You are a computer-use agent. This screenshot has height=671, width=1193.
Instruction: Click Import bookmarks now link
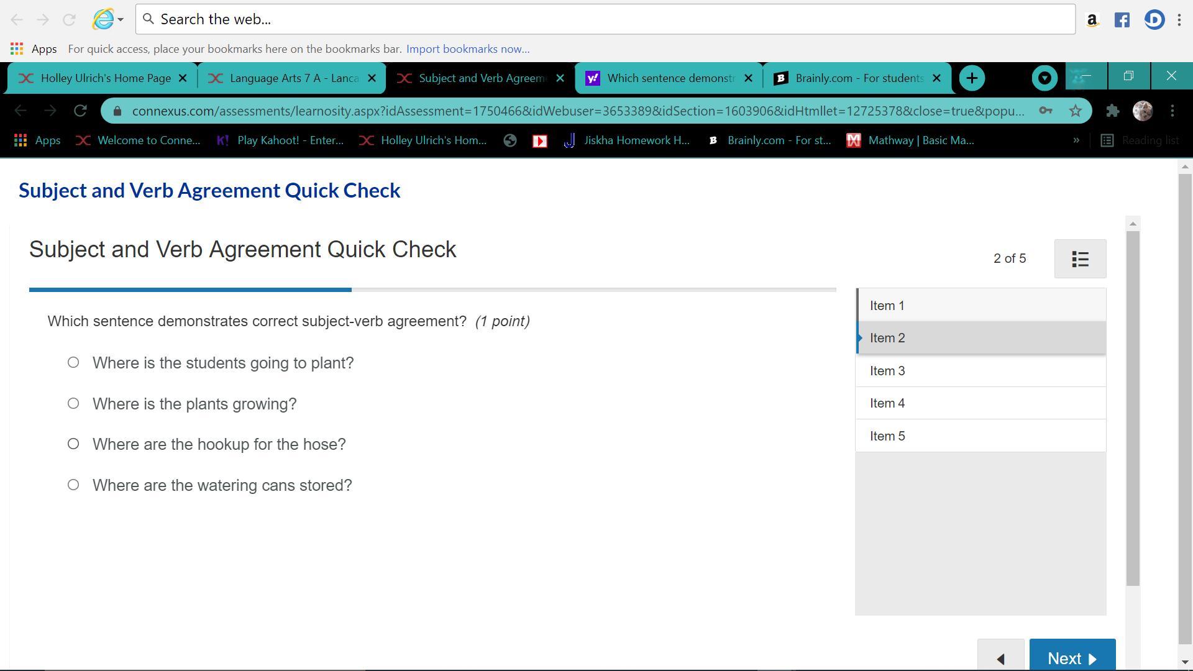click(x=468, y=49)
